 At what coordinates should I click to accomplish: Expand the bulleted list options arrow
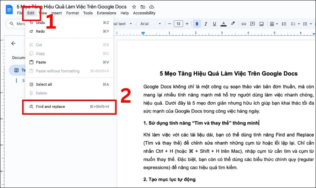(311, 24)
